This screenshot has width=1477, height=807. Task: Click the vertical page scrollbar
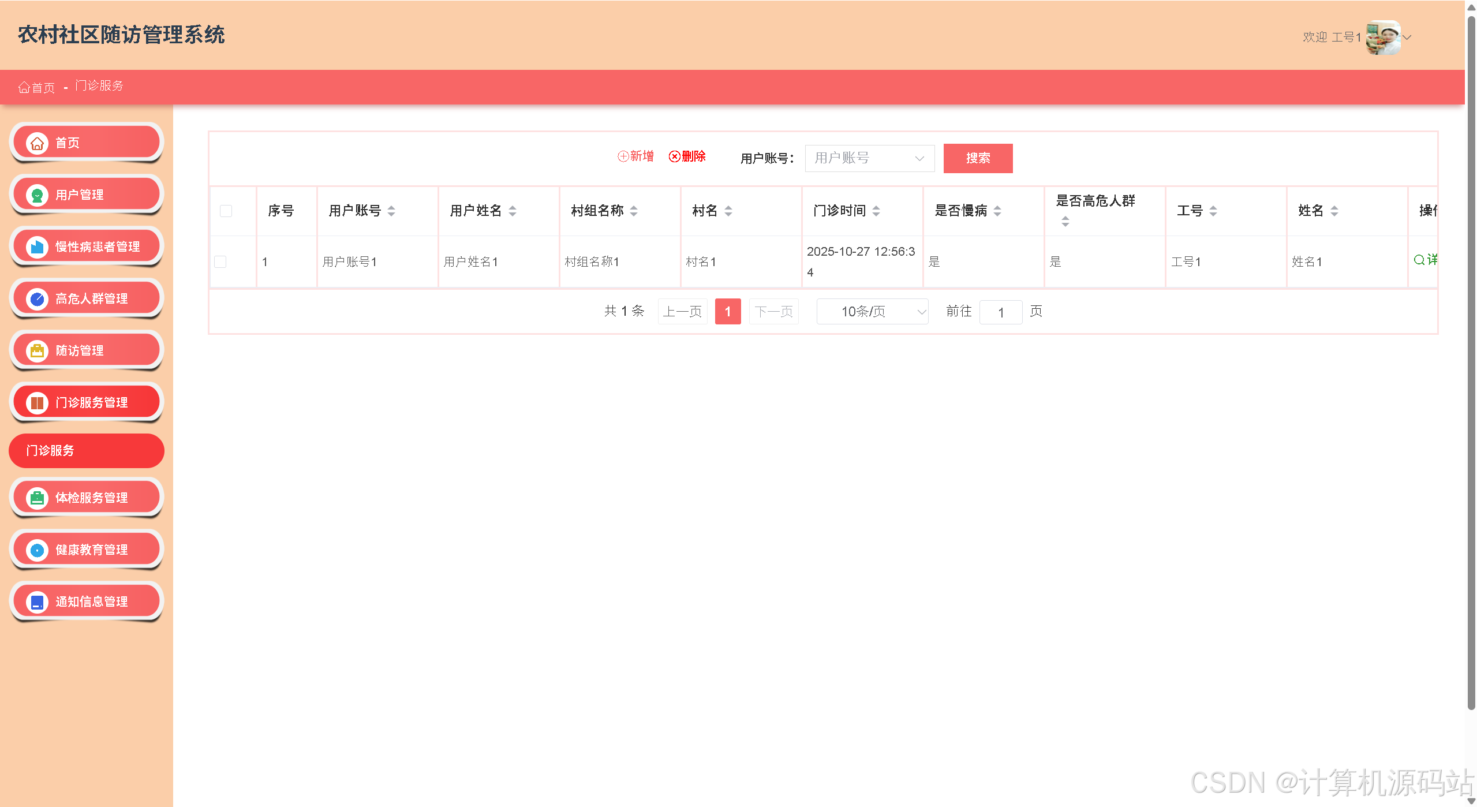coord(1471,364)
